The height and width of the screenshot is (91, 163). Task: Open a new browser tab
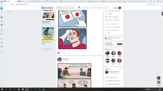pyautogui.click(x=145, y=1)
